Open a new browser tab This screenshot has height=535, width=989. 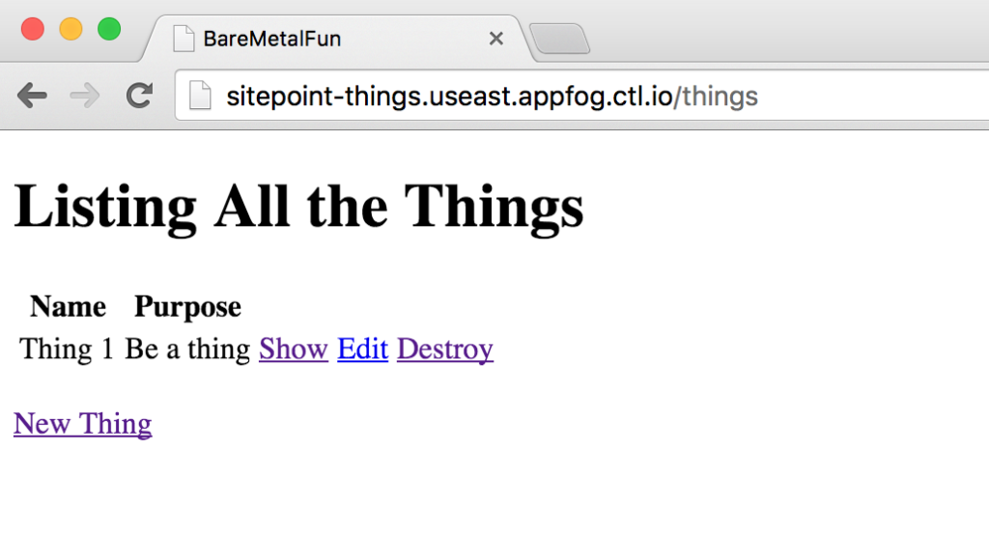[560, 40]
